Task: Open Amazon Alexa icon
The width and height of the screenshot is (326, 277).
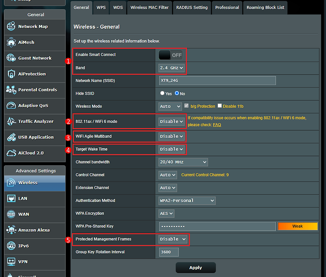Action: (11, 230)
